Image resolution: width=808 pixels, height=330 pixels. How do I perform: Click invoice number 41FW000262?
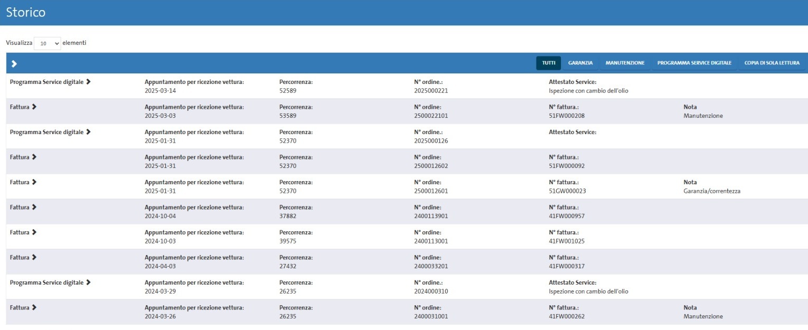pos(567,316)
